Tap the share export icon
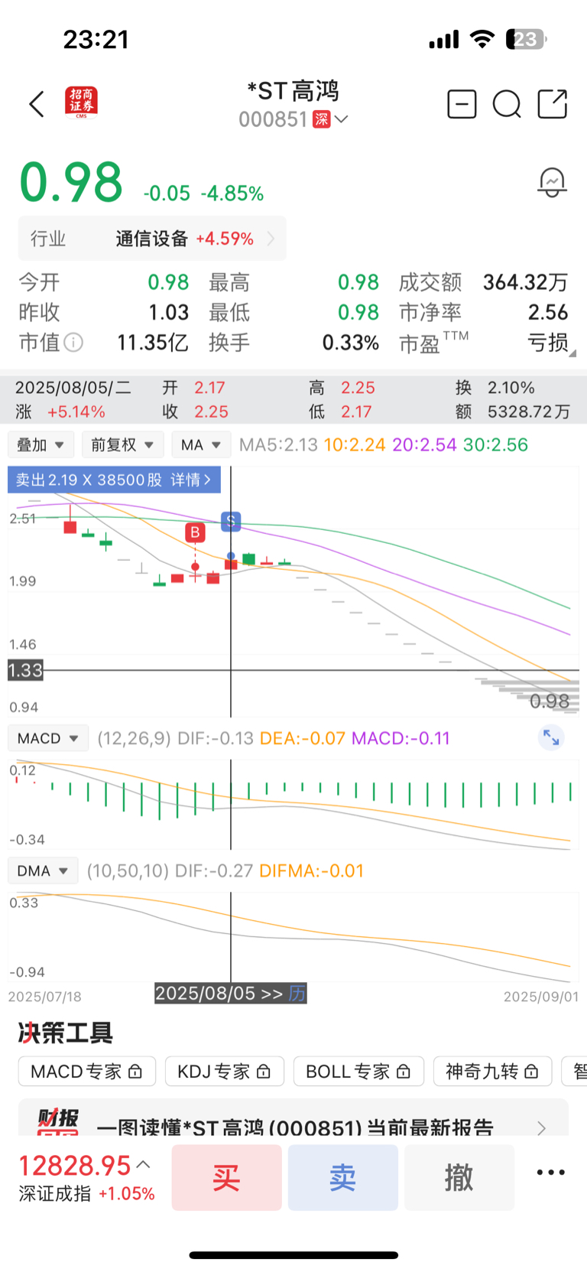Viewport: 587px width, 1272px height. pos(553,104)
